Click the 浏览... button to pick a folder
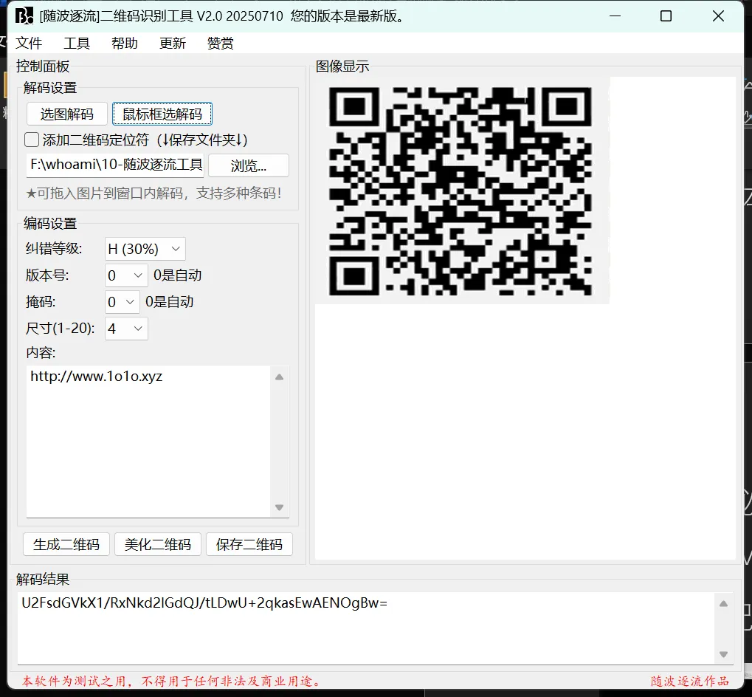752x697 pixels. 249,165
